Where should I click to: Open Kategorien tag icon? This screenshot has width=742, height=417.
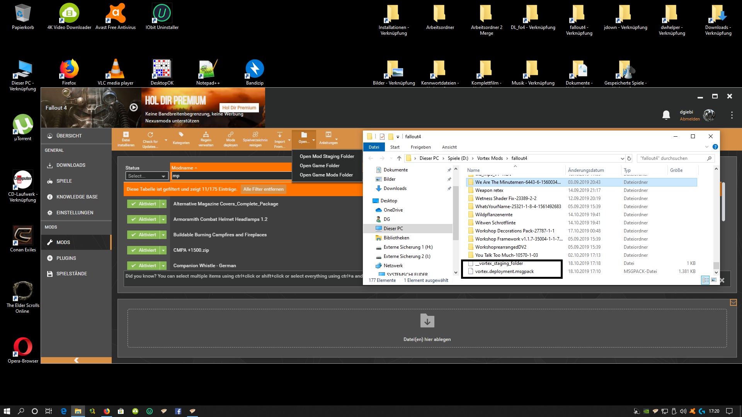[181, 135]
